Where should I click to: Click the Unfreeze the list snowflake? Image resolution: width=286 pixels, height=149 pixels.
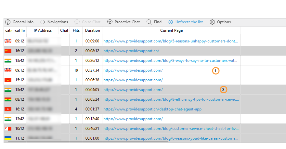(171, 22)
